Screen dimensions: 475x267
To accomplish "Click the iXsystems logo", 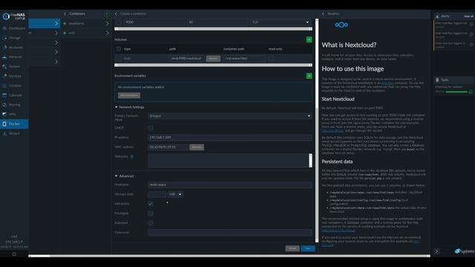I will pyautogui.click(x=464, y=251).
